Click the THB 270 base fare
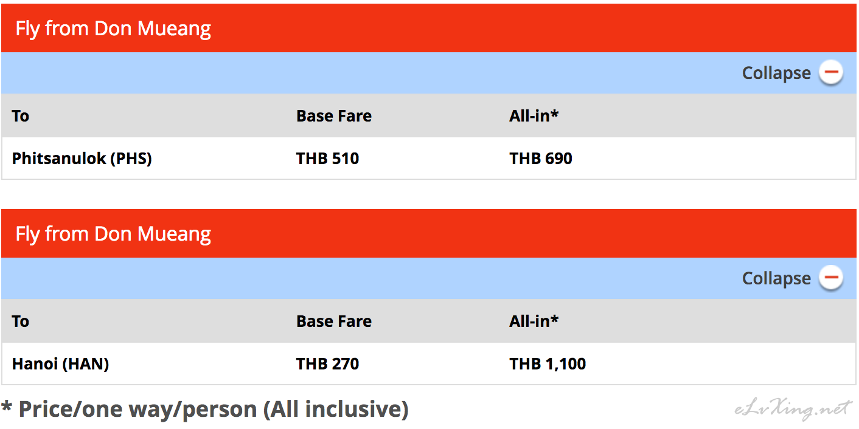The width and height of the screenshot is (859, 429). pos(328,364)
